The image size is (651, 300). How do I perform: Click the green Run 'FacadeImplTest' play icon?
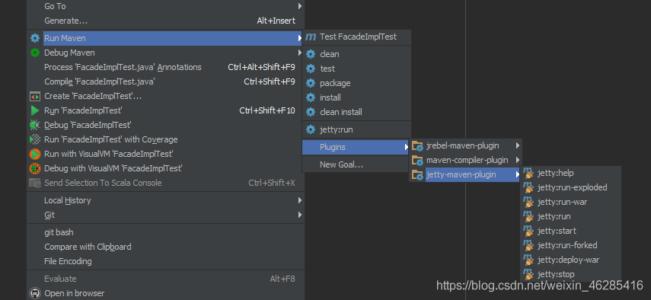click(35, 110)
